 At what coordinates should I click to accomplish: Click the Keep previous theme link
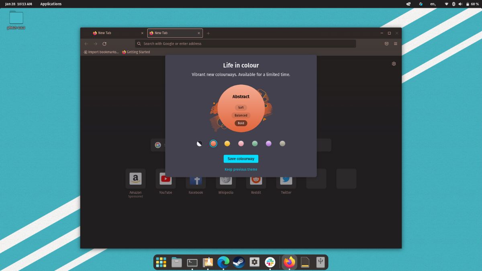241,169
